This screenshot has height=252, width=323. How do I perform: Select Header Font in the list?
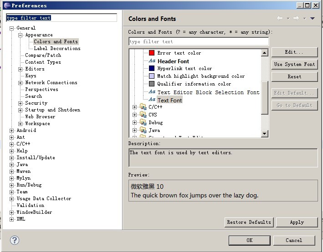click(173, 61)
